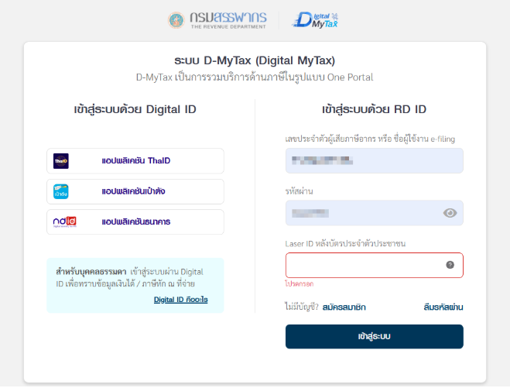Open the Digital ID คืออะไร link
Image resolution: width=510 pixels, height=388 pixels.
(x=180, y=300)
